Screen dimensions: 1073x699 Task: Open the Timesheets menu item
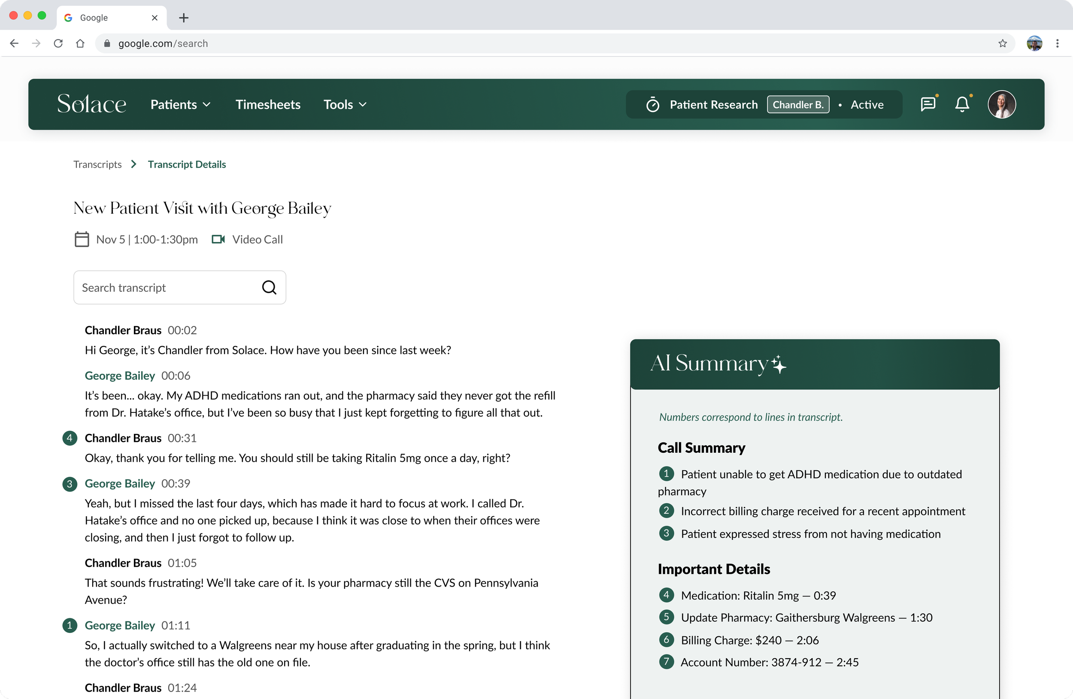(x=268, y=104)
